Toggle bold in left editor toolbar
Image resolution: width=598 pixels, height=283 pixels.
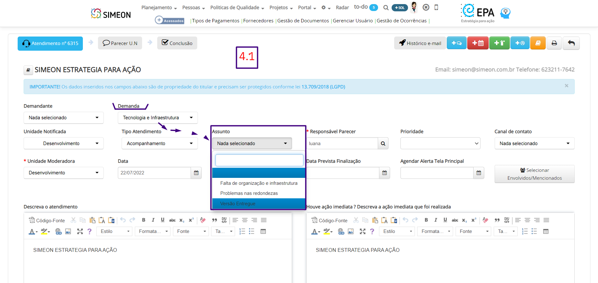(x=144, y=220)
